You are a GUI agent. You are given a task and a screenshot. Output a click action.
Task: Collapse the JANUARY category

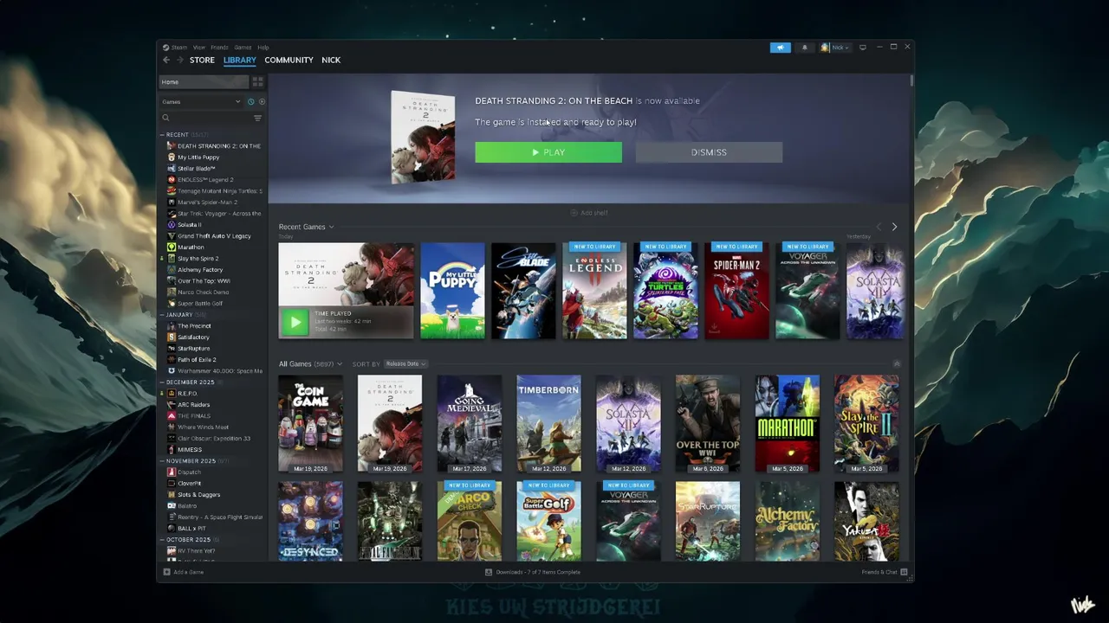[162, 315]
